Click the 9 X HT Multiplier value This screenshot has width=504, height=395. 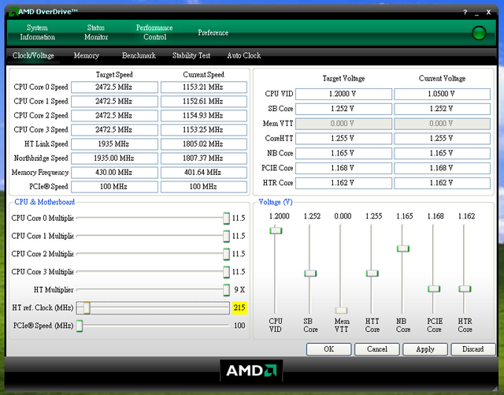click(x=239, y=289)
